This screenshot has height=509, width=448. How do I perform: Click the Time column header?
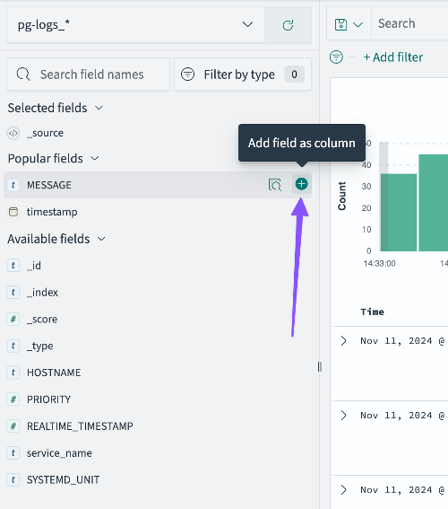(372, 312)
